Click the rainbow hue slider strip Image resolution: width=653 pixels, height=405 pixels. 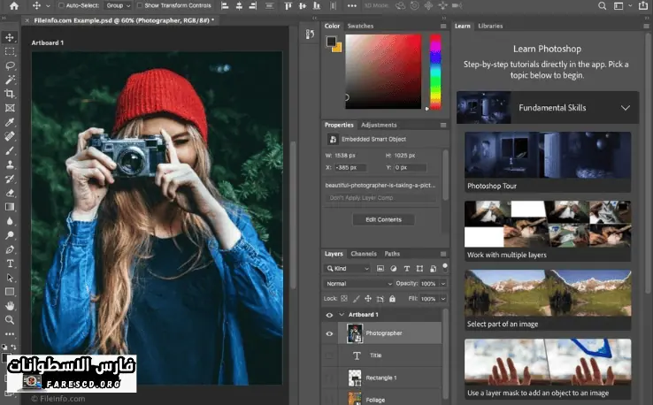[x=434, y=71]
